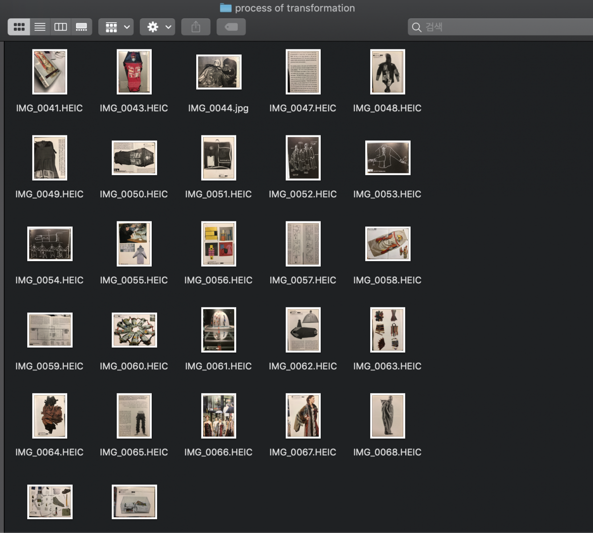Select the IMG_0057.HEIC thumbnail
The height and width of the screenshot is (533, 593).
point(303,244)
